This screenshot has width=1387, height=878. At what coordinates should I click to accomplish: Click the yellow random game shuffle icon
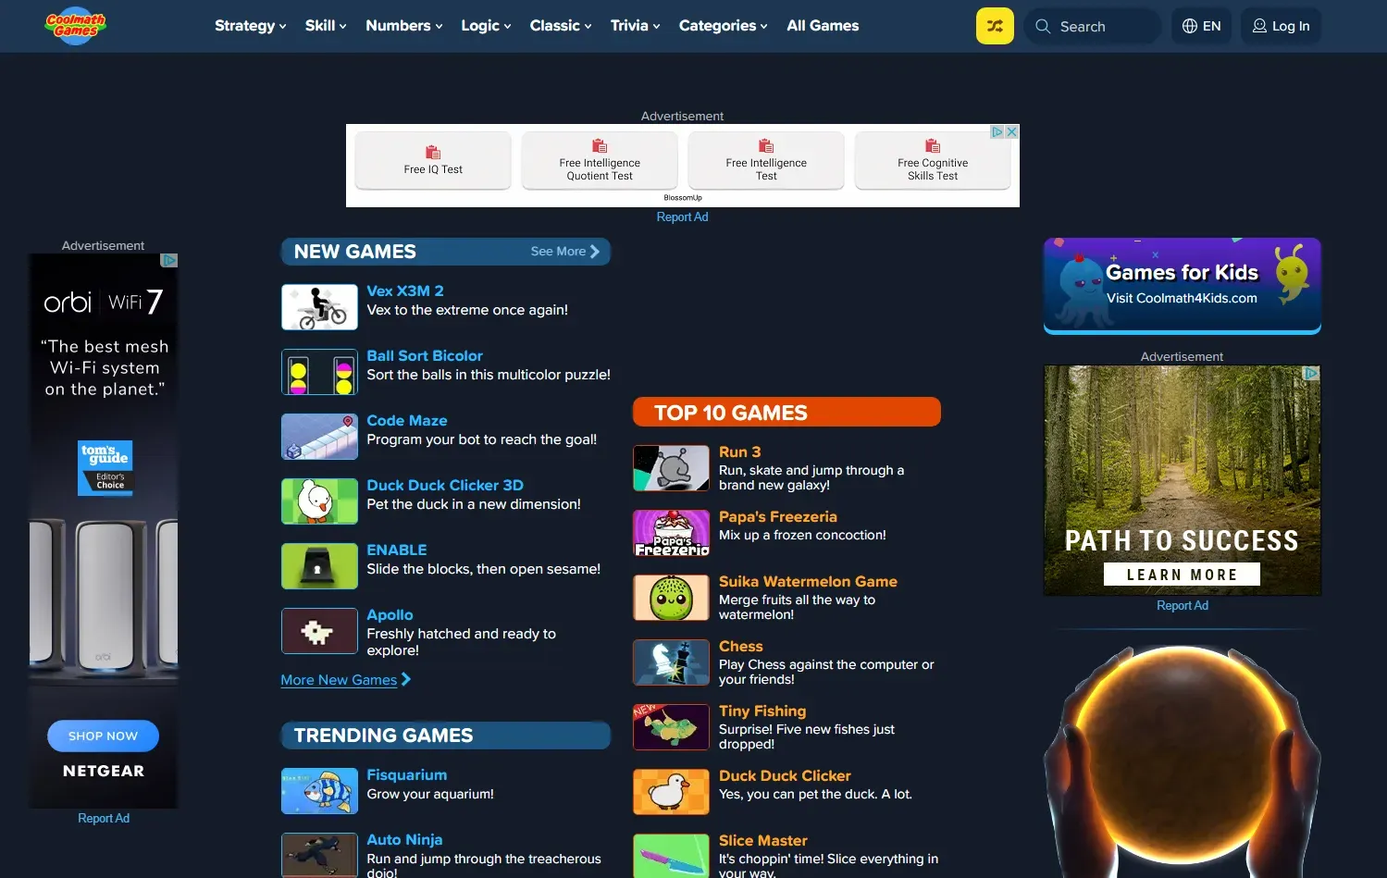995,26
